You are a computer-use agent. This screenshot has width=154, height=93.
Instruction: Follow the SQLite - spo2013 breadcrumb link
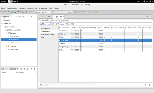point(48,24)
